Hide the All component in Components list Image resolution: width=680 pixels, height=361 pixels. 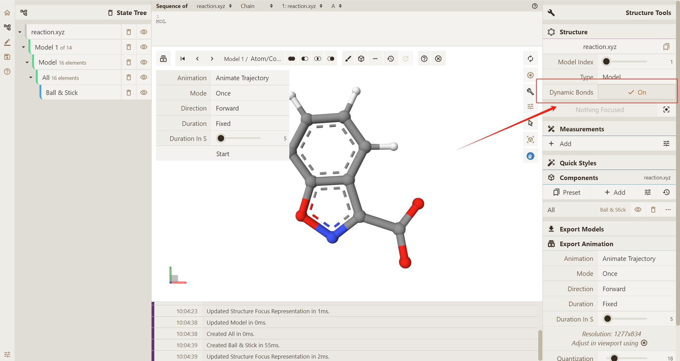pyautogui.click(x=638, y=210)
